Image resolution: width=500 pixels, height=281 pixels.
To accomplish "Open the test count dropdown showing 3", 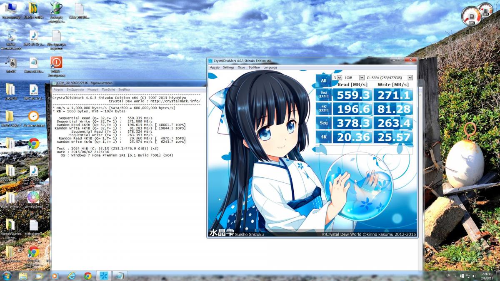I will point(337,77).
